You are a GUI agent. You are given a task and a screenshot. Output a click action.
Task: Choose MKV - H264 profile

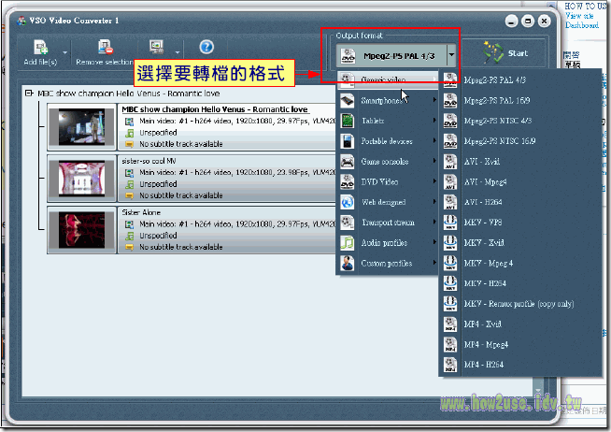pyautogui.click(x=520, y=283)
